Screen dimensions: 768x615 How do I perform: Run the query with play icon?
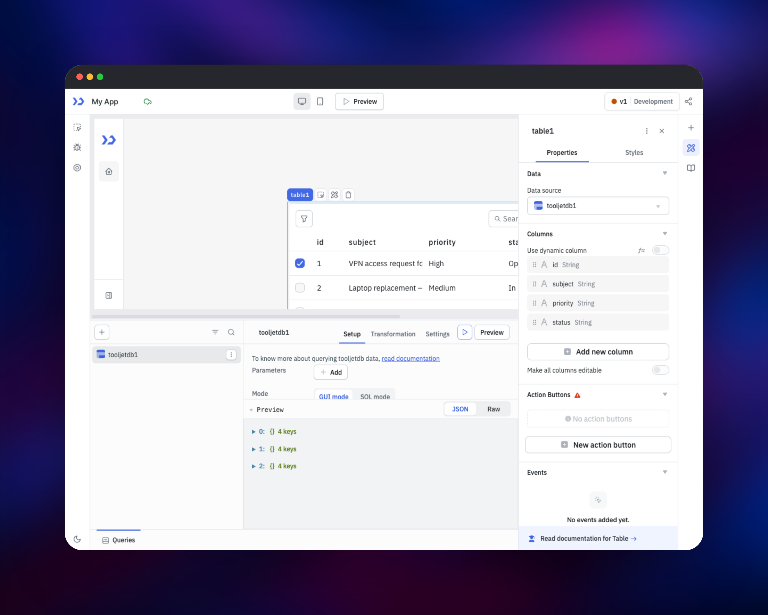click(465, 332)
